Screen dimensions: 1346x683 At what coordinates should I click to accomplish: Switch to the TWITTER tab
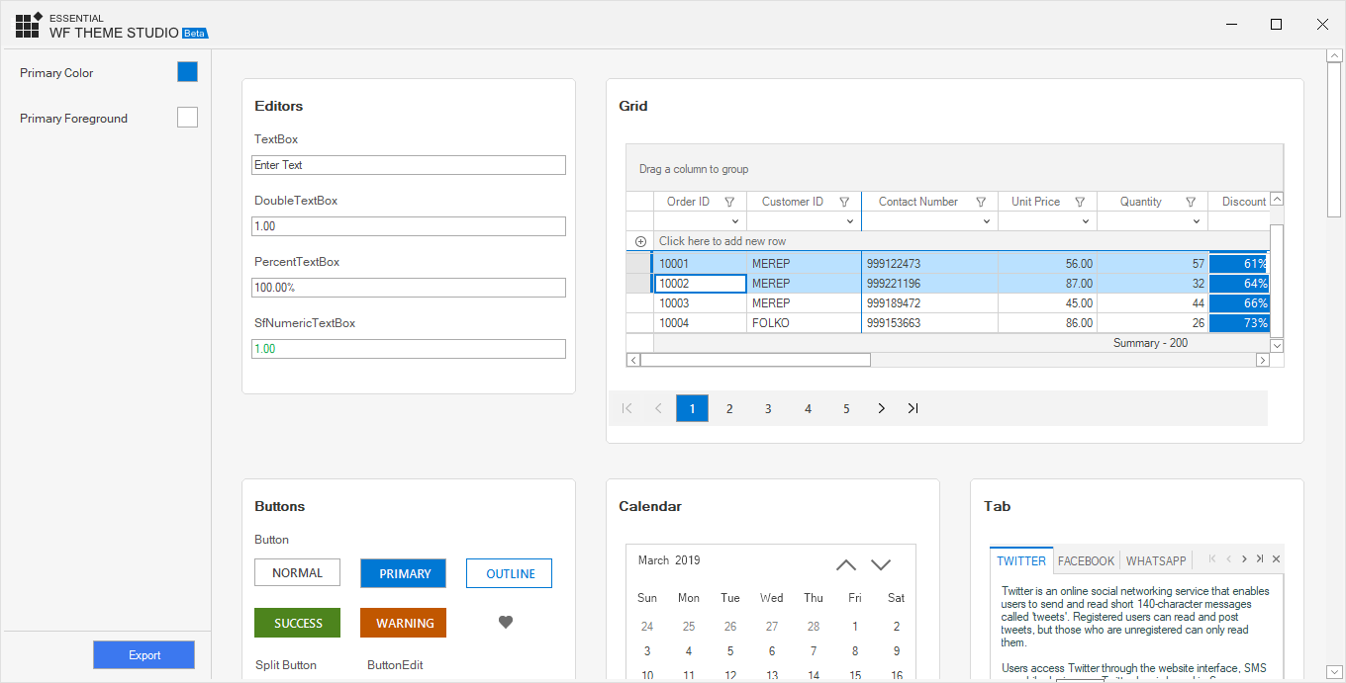[x=1021, y=560]
